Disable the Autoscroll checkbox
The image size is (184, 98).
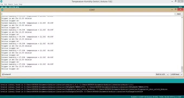[3, 74]
